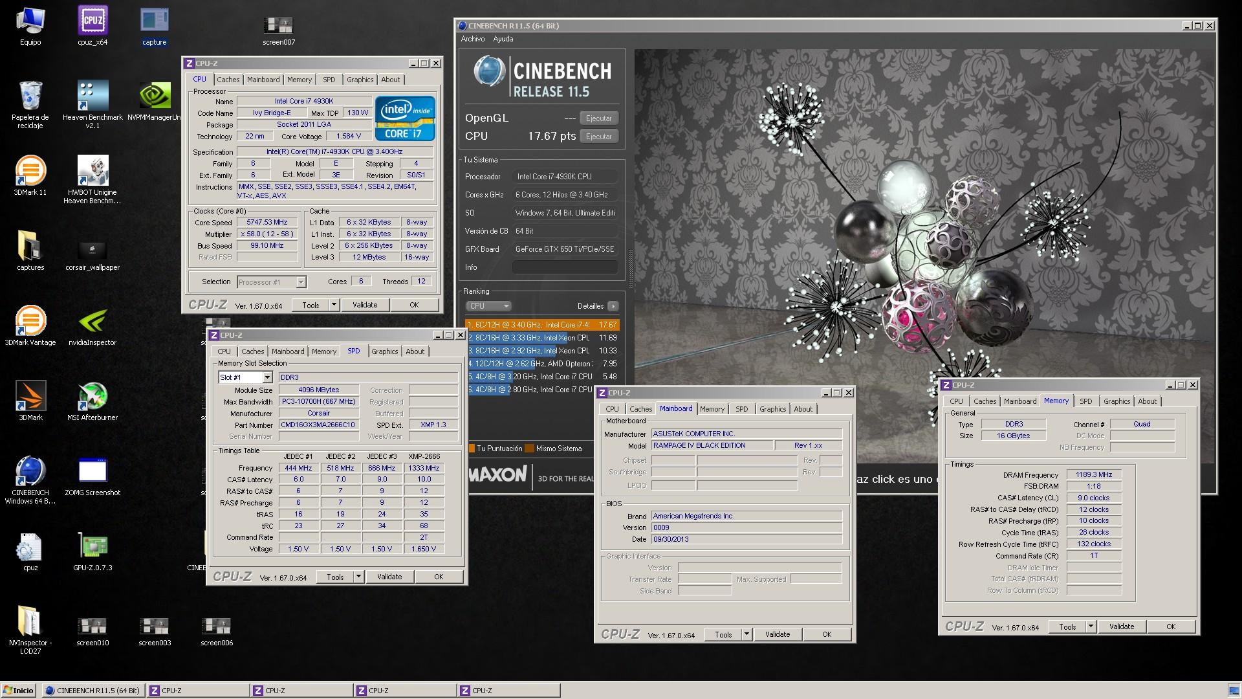Open the capture desktop icon
This screenshot has width=1242, height=699.
click(x=154, y=27)
